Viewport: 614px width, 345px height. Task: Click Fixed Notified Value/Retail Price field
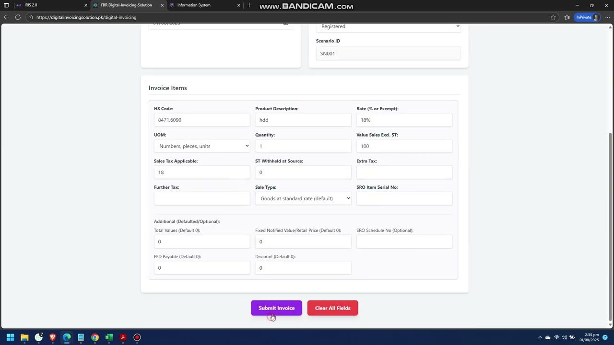coord(303,241)
